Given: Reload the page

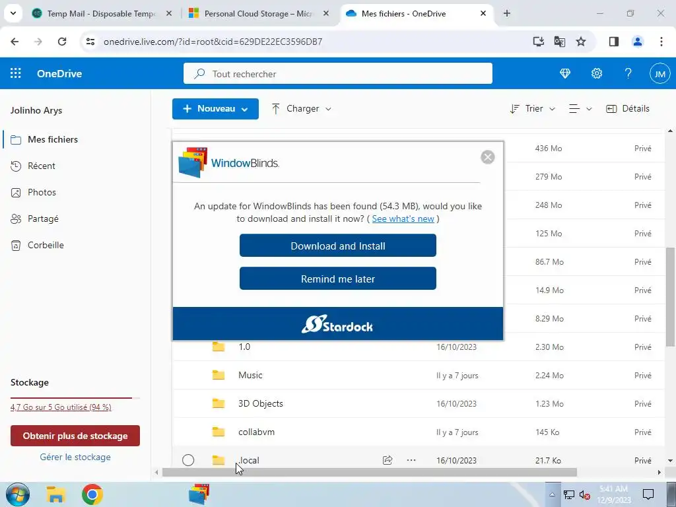Looking at the screenshot, I should [62, 42].
